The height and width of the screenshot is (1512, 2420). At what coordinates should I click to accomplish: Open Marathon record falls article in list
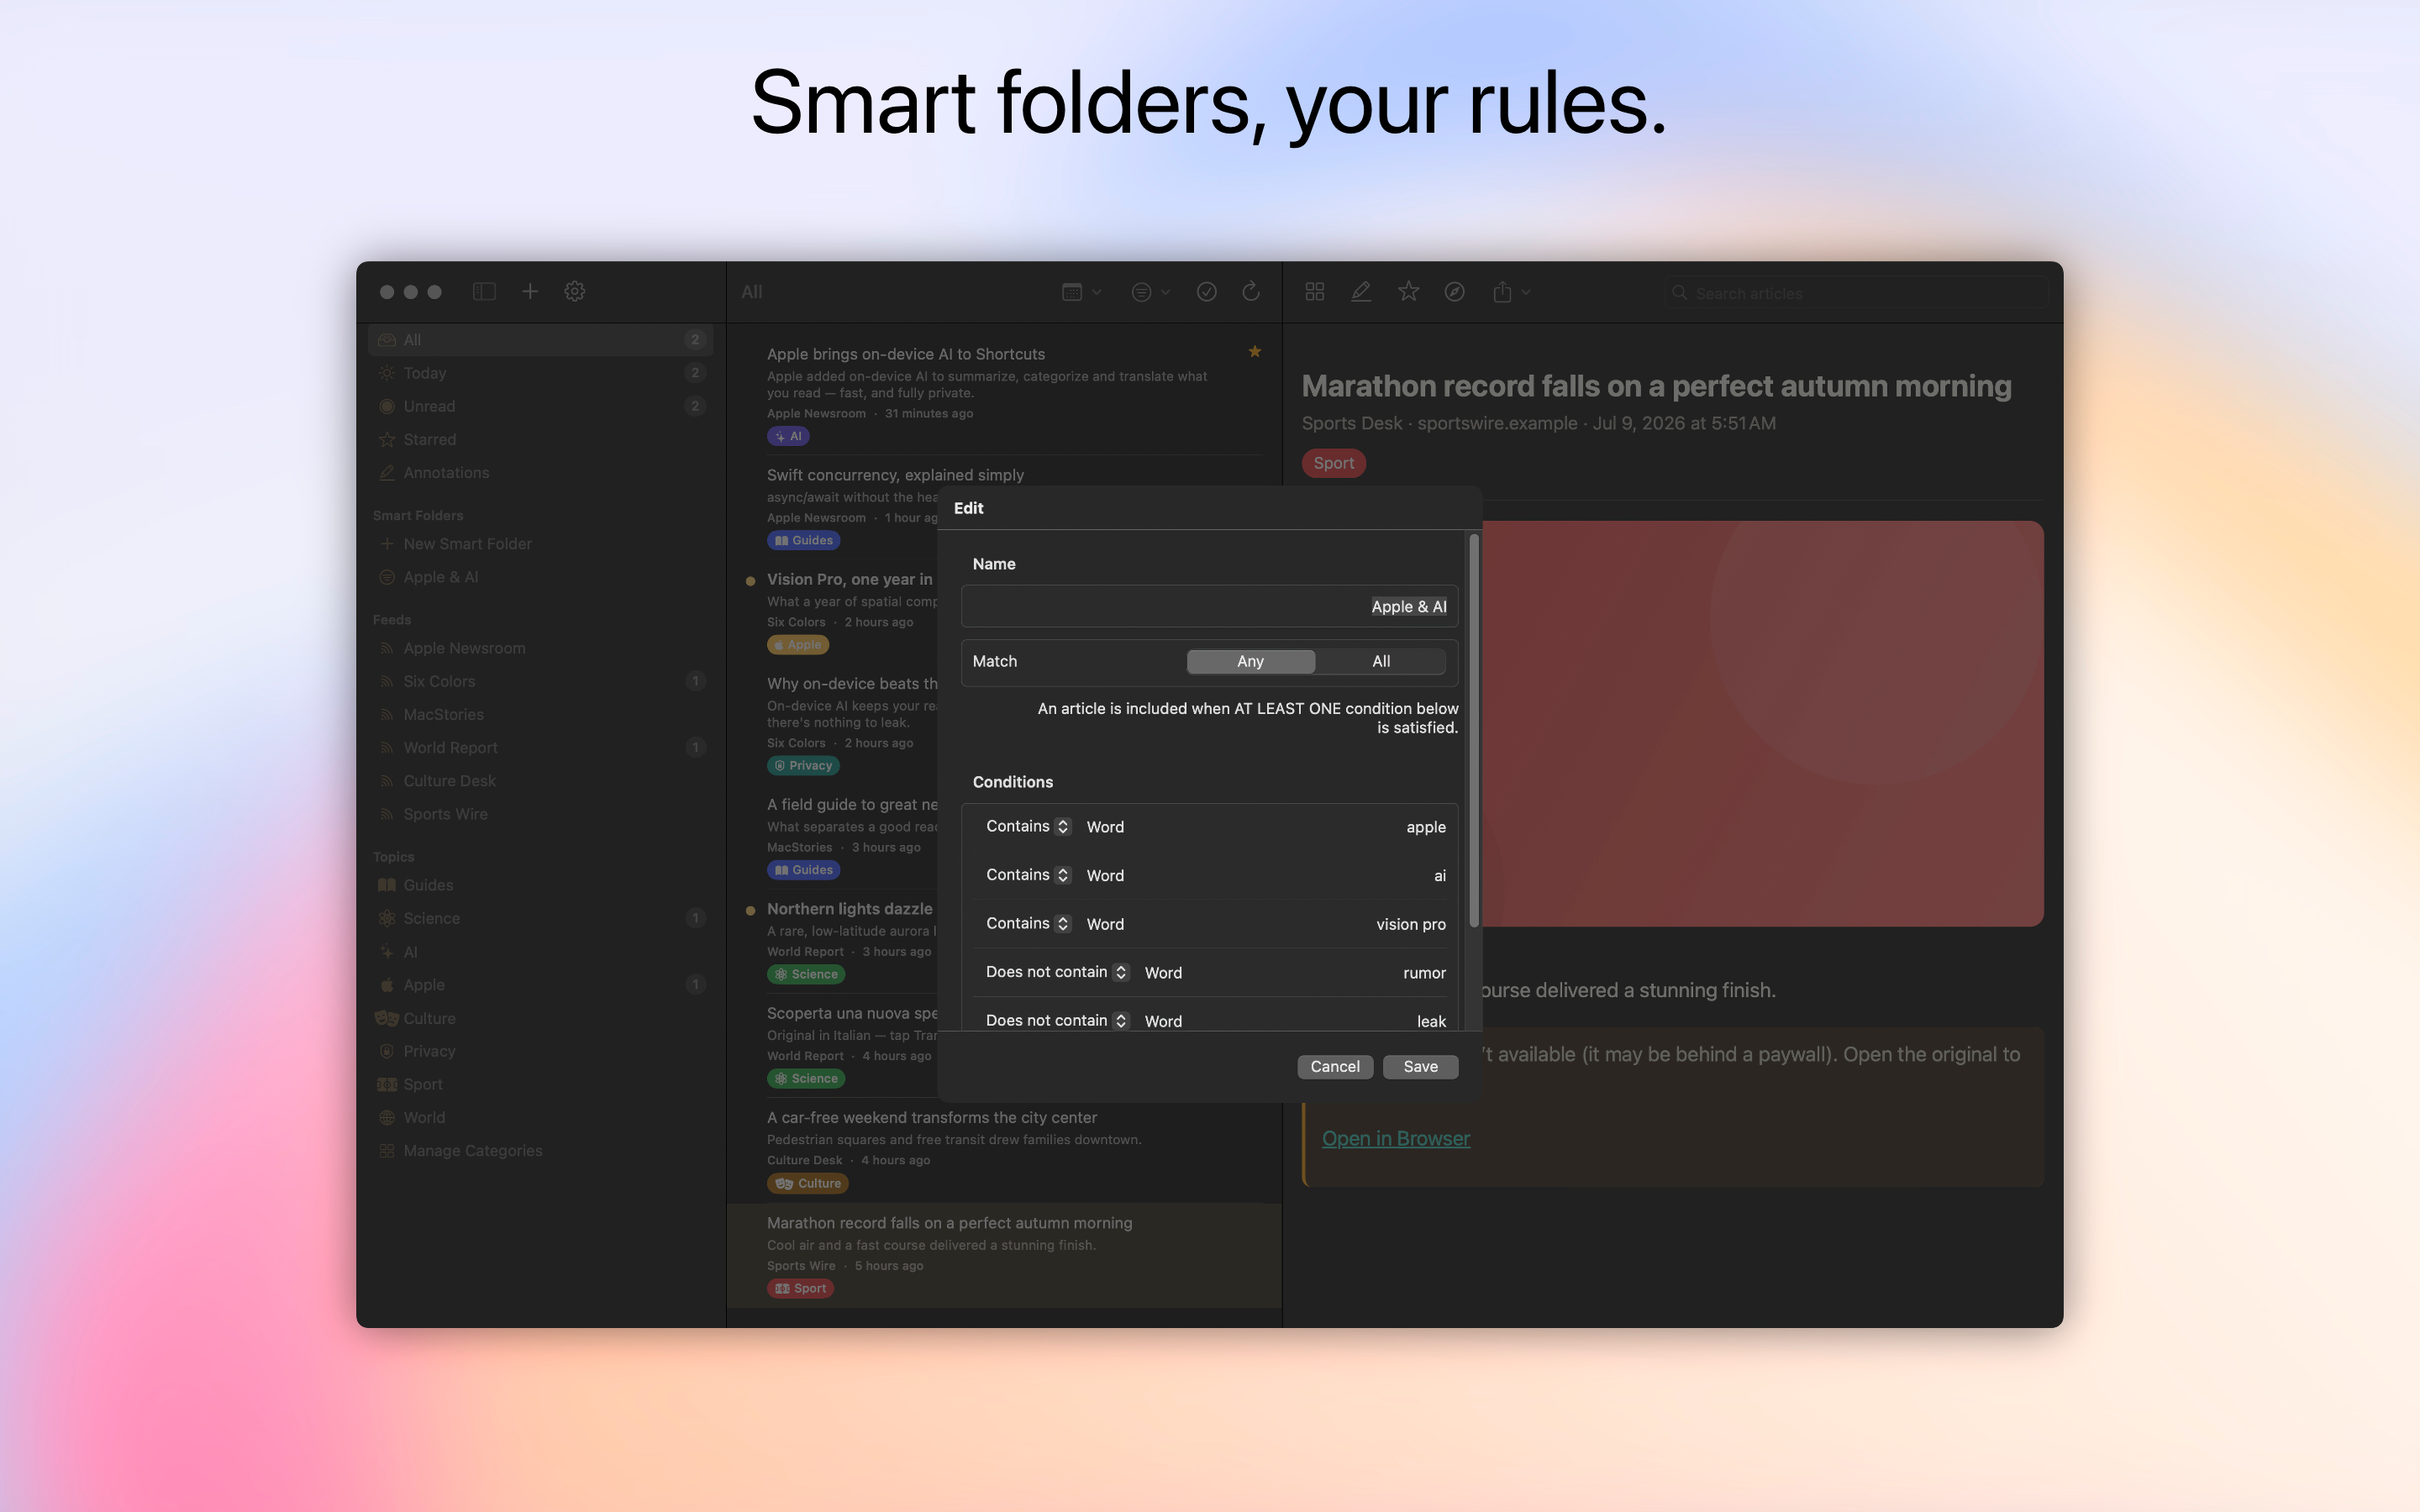pyautogui.click(x=1004, y=1255)
